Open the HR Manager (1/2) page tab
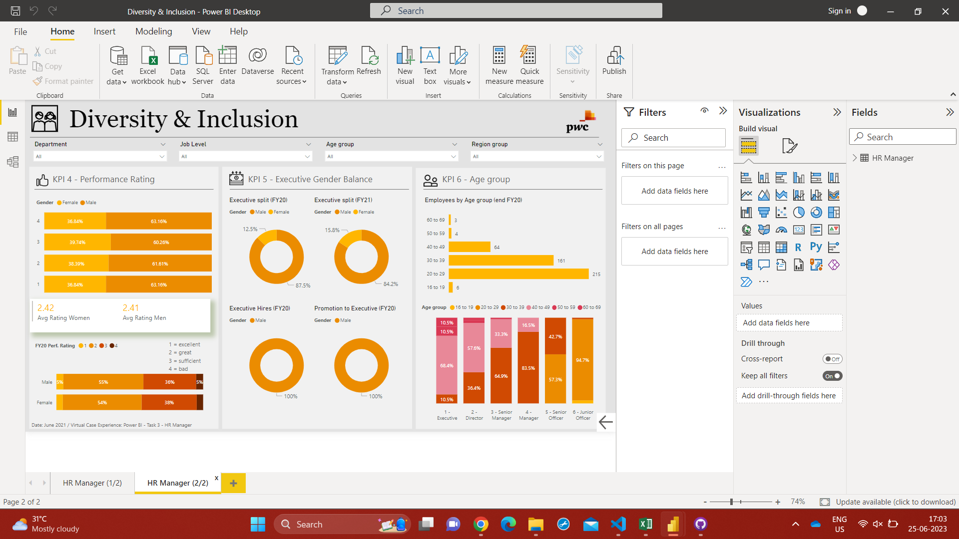The image size is (959, 539). tap(92, 483)
